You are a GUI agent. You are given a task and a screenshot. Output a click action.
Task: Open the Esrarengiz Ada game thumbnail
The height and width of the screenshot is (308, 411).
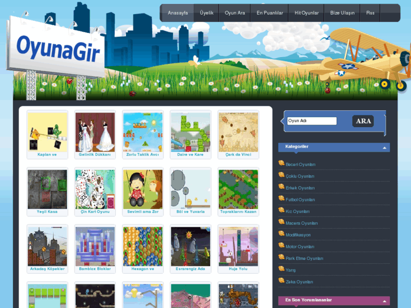191,246
